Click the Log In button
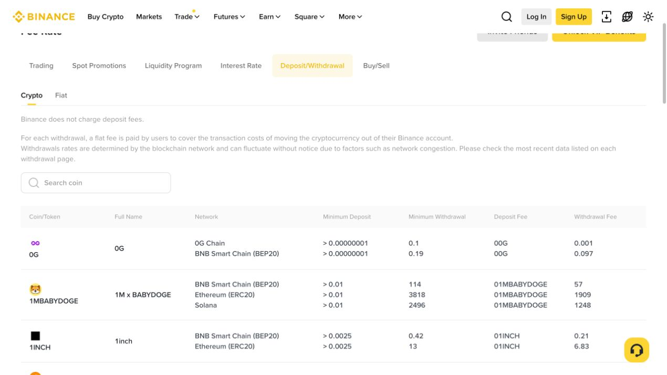 536,17
